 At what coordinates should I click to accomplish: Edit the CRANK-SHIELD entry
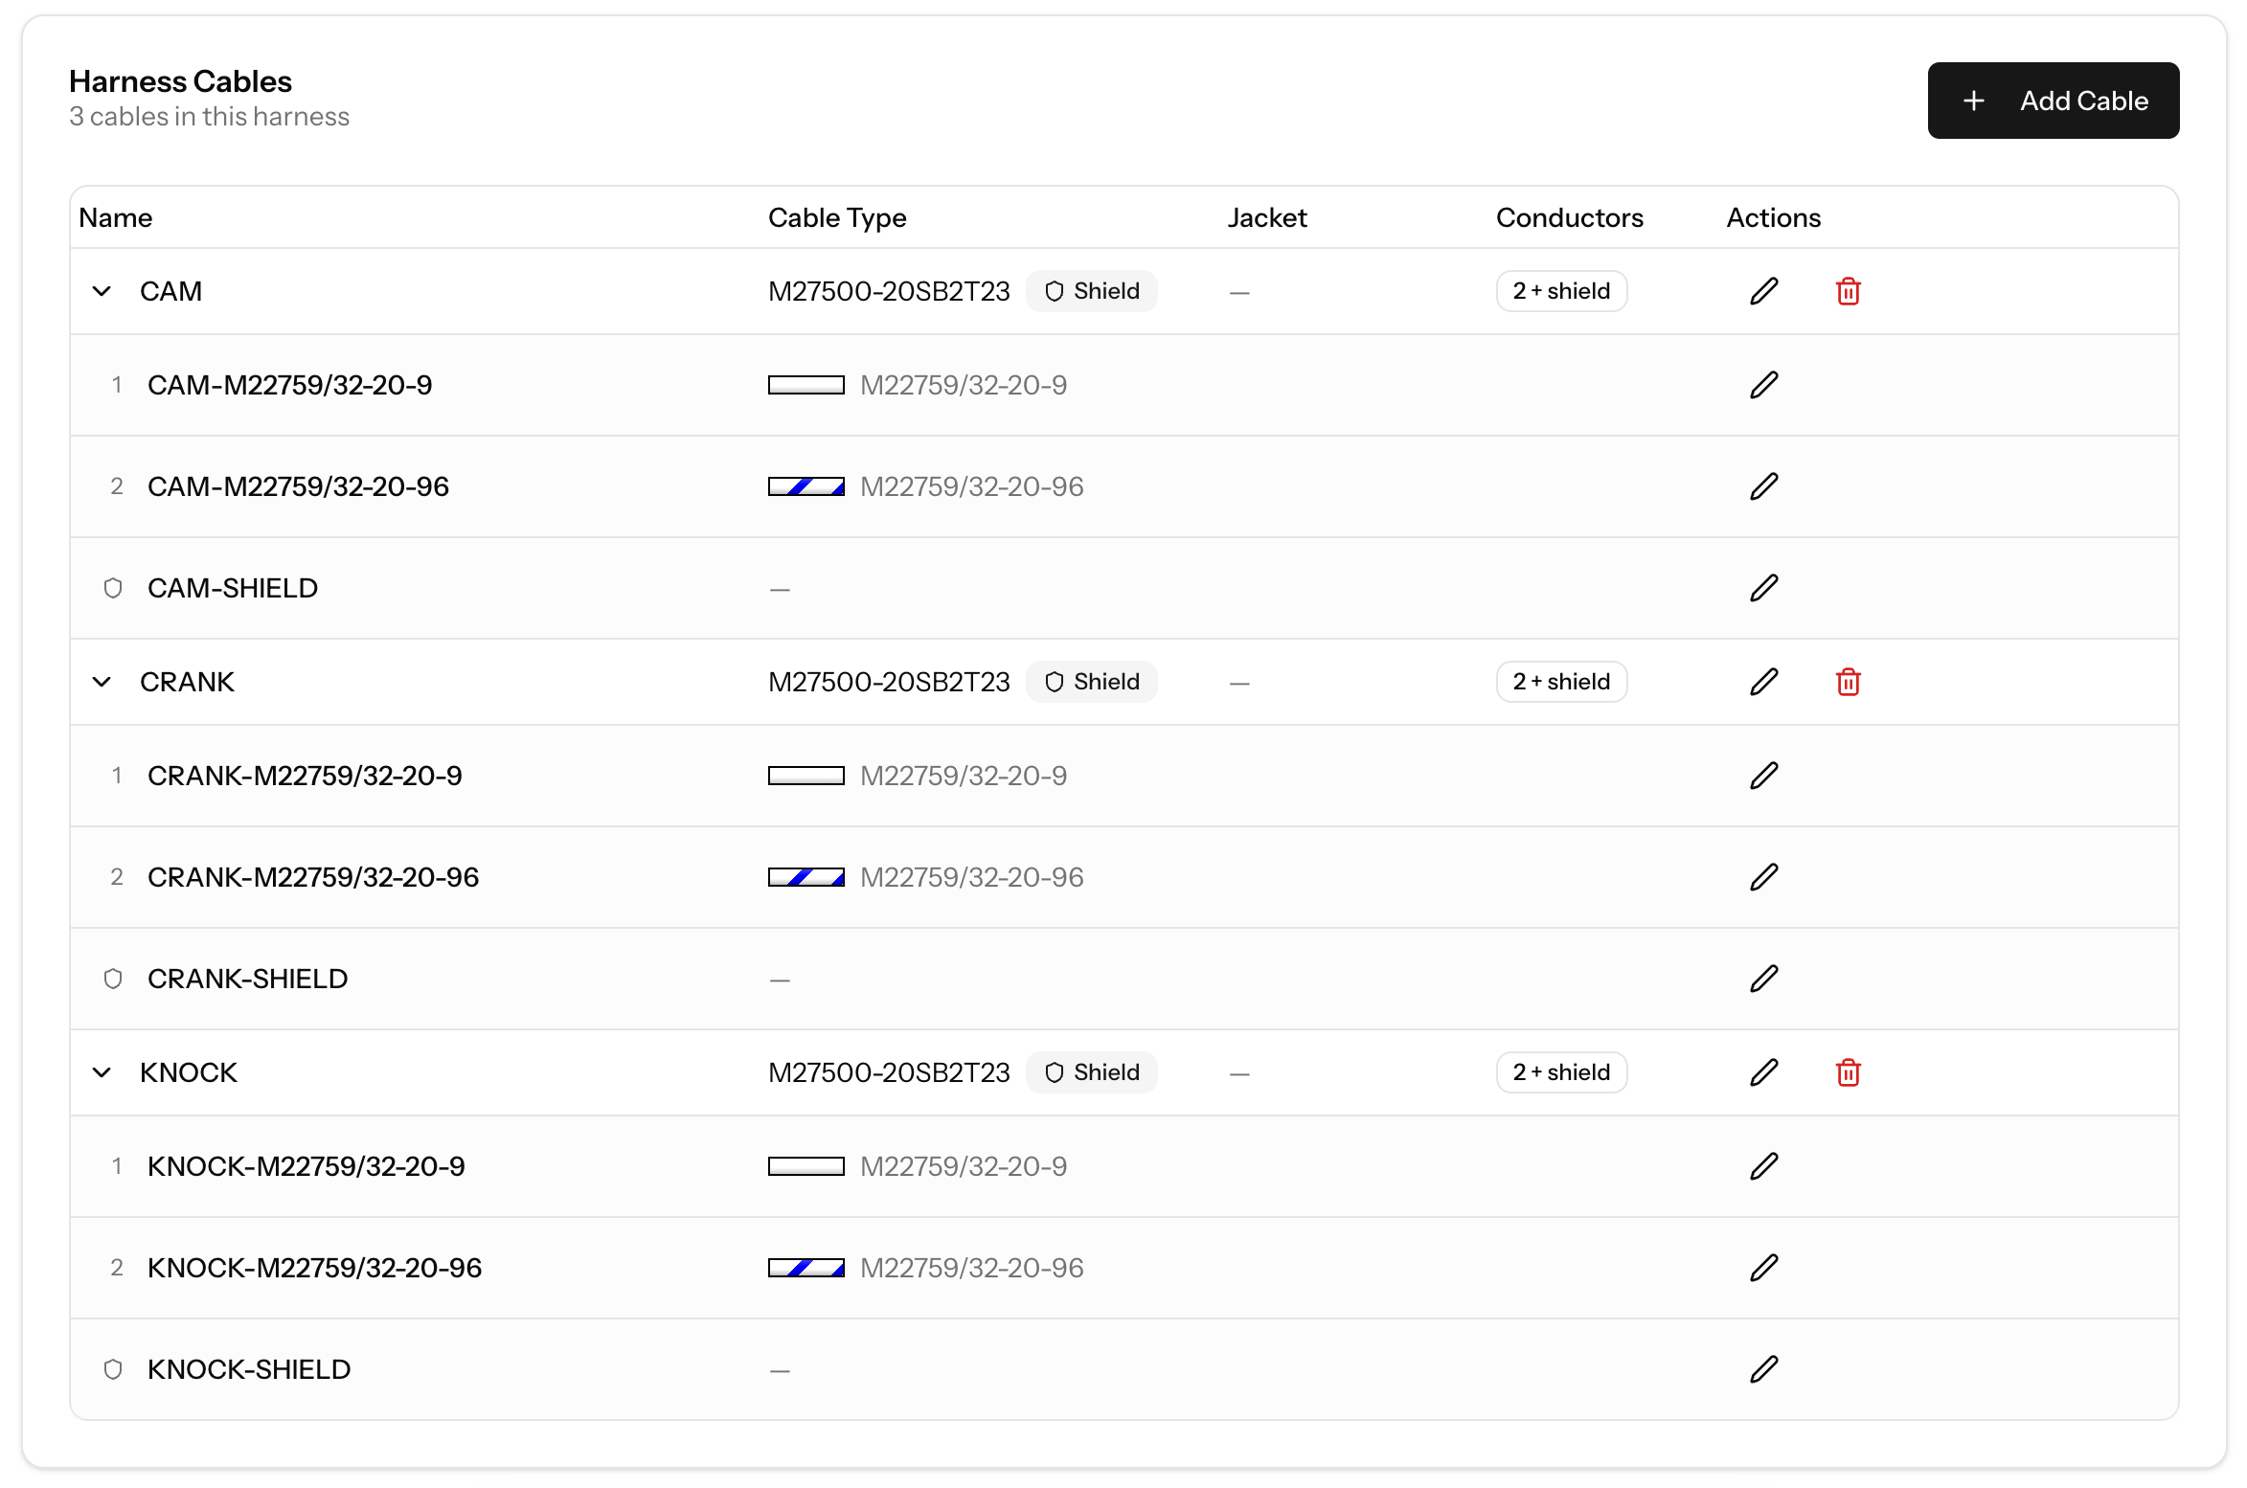1764,979
